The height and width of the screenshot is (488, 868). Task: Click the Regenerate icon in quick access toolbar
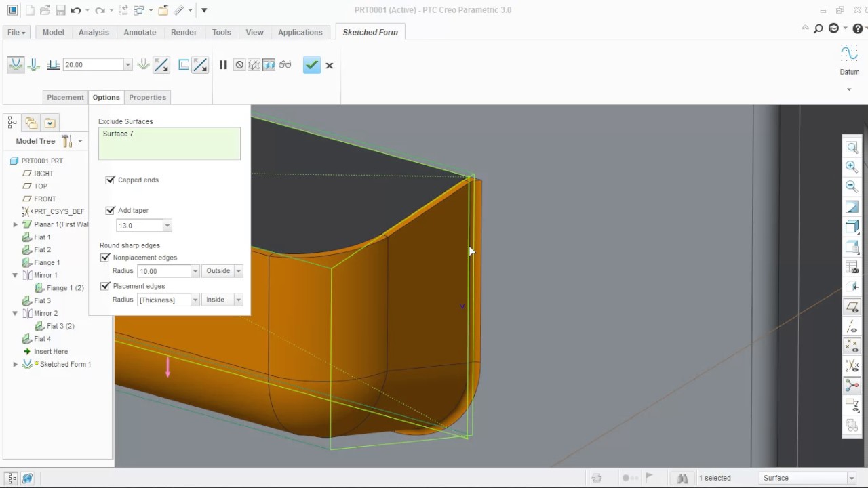[x=123, y=10]
